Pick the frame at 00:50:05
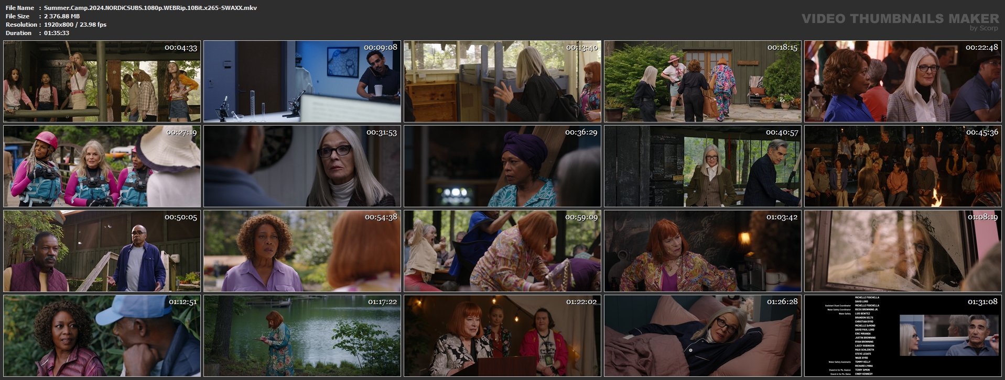The image size is (1005, 380). tap(102, 251)
